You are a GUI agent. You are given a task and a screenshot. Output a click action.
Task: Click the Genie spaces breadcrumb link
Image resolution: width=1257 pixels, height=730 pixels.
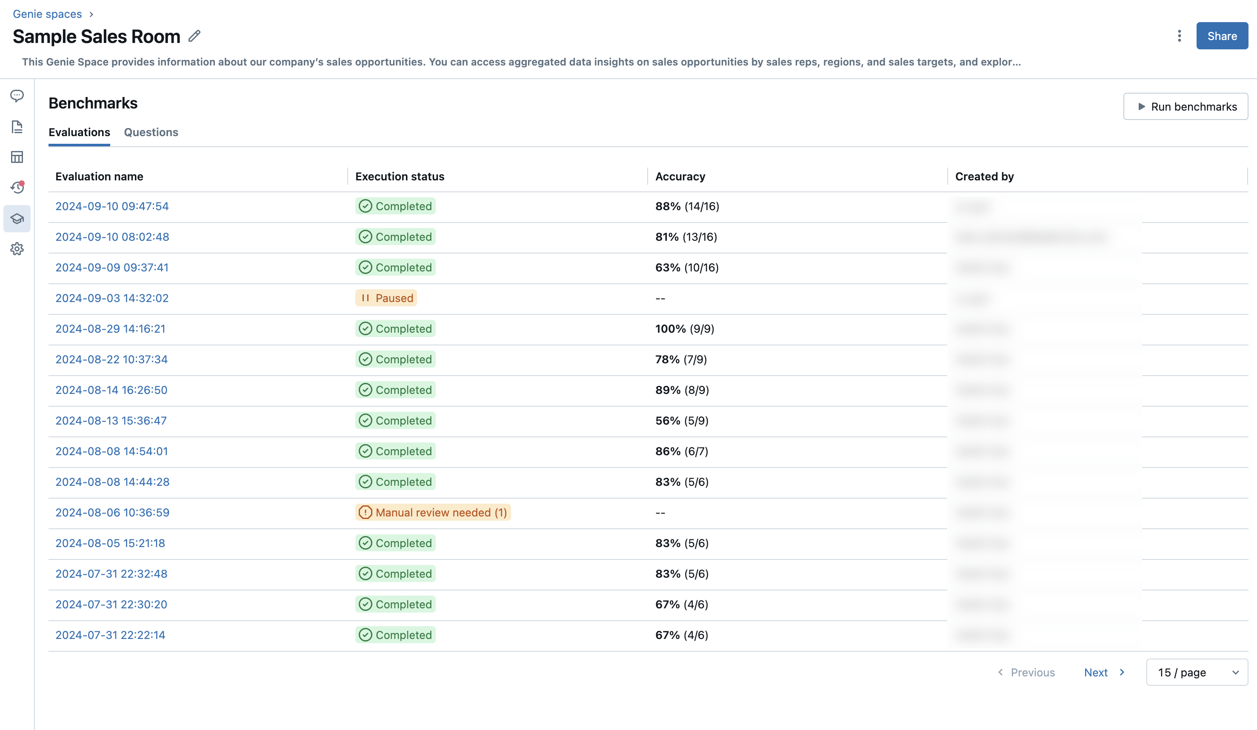pyautogui.click(x=47, y=13)
